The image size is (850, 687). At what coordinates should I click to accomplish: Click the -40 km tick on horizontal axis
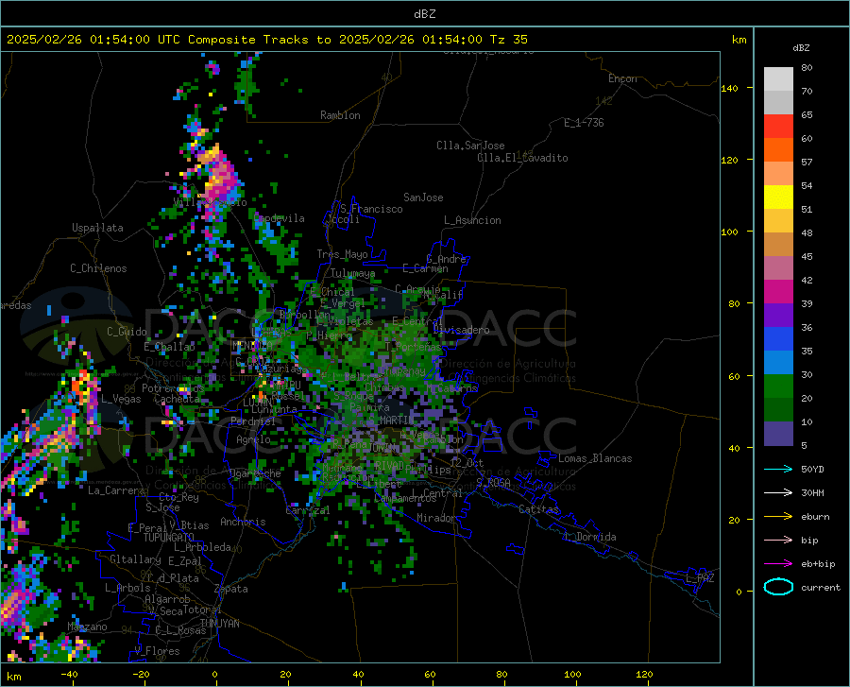pyautogui.click(x=69, y=674)
